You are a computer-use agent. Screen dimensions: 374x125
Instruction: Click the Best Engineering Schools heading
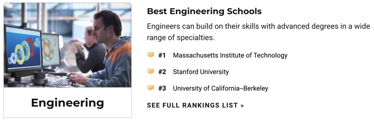pyautogui.click(x=204, y=11)
